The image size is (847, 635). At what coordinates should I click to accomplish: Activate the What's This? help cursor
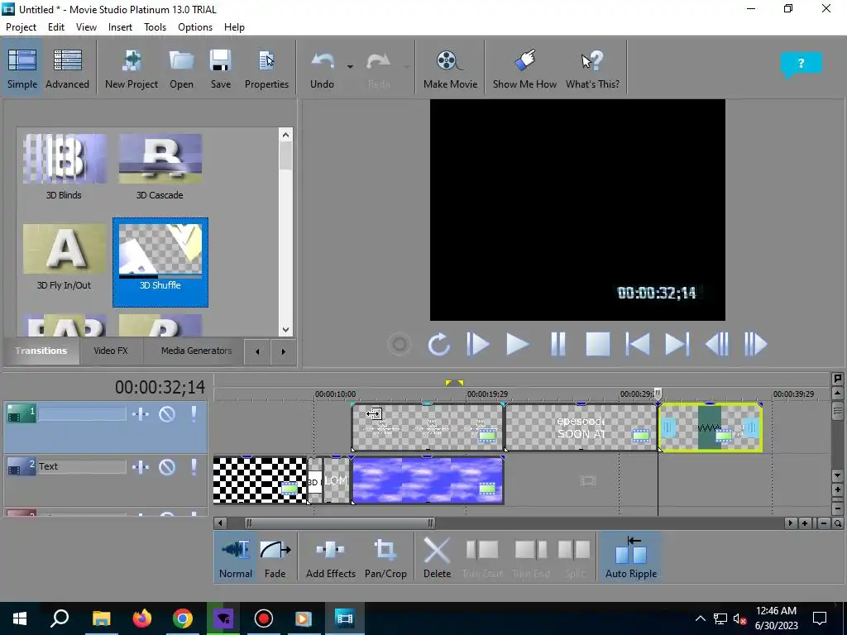click(592, 68)
